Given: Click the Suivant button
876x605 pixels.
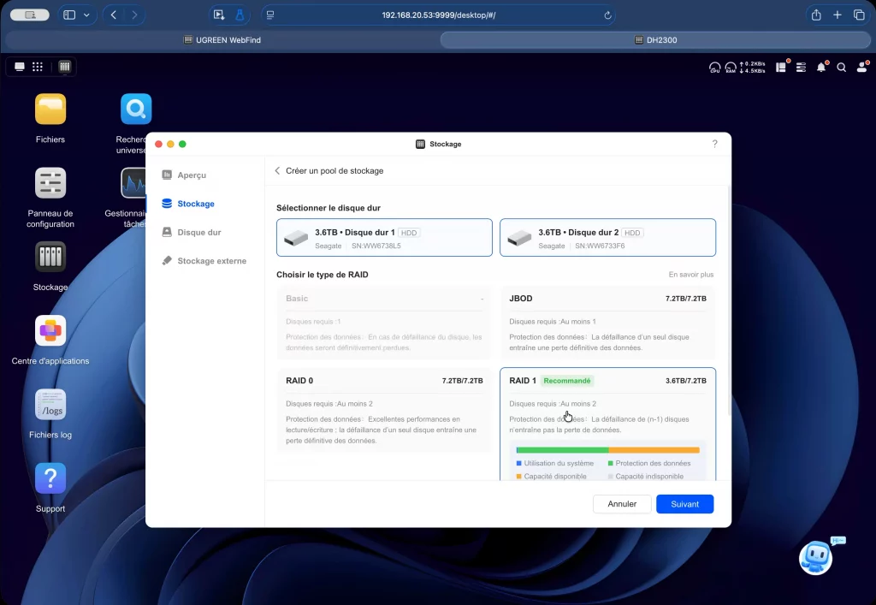Looking at the screenshot, I should tap(684, 504).
